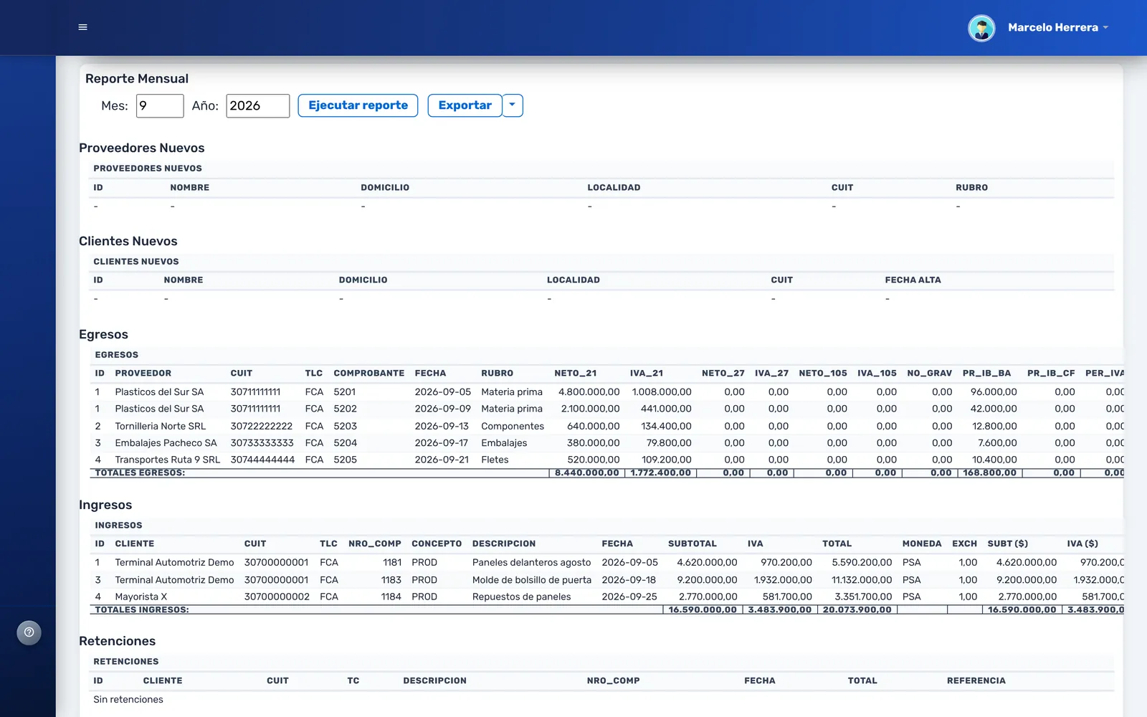Screen dimensions: 1147x717
Task: Click TOTALES EGRESOS label
Action: 140,473
